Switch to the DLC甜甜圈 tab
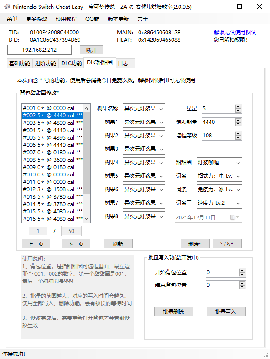 (x=100, y=63)
